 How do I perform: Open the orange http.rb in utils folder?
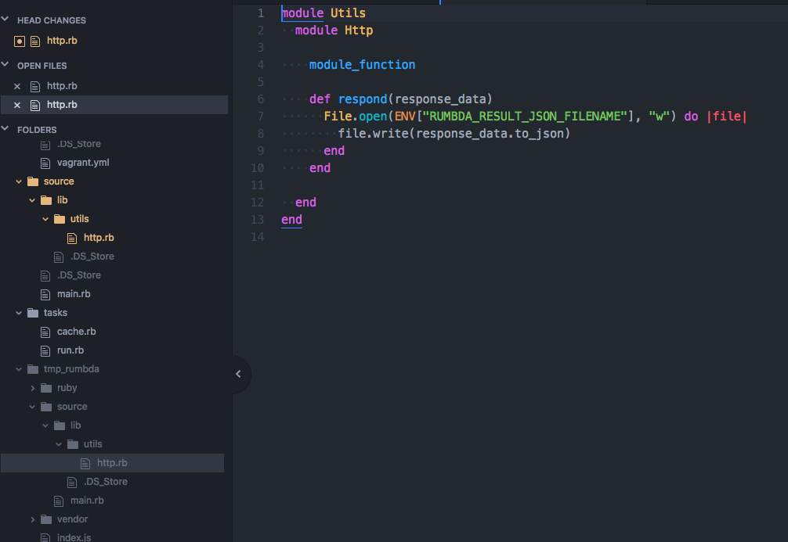pos(99,238)
